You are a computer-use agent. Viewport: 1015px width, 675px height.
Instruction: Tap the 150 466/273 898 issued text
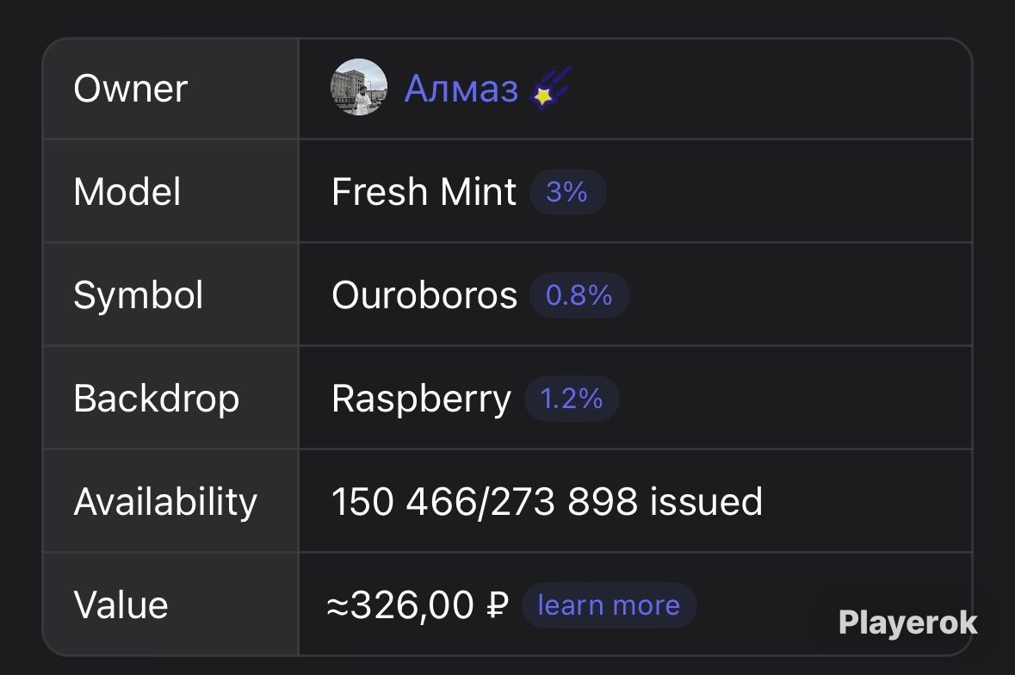click(547, 502)
